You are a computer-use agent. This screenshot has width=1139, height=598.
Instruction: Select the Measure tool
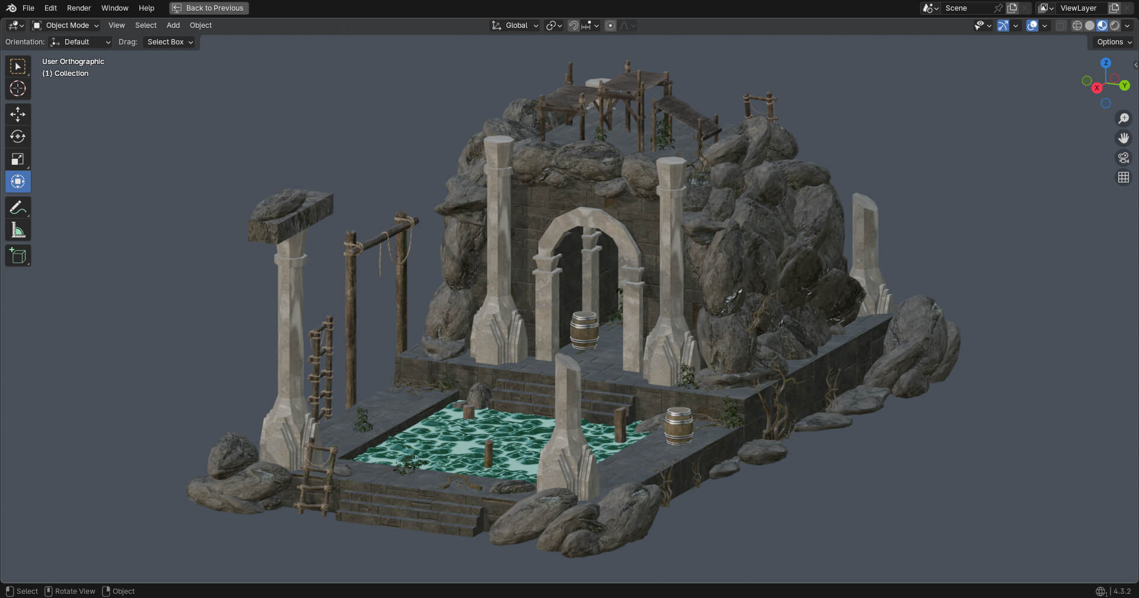[x=18, y=230]
